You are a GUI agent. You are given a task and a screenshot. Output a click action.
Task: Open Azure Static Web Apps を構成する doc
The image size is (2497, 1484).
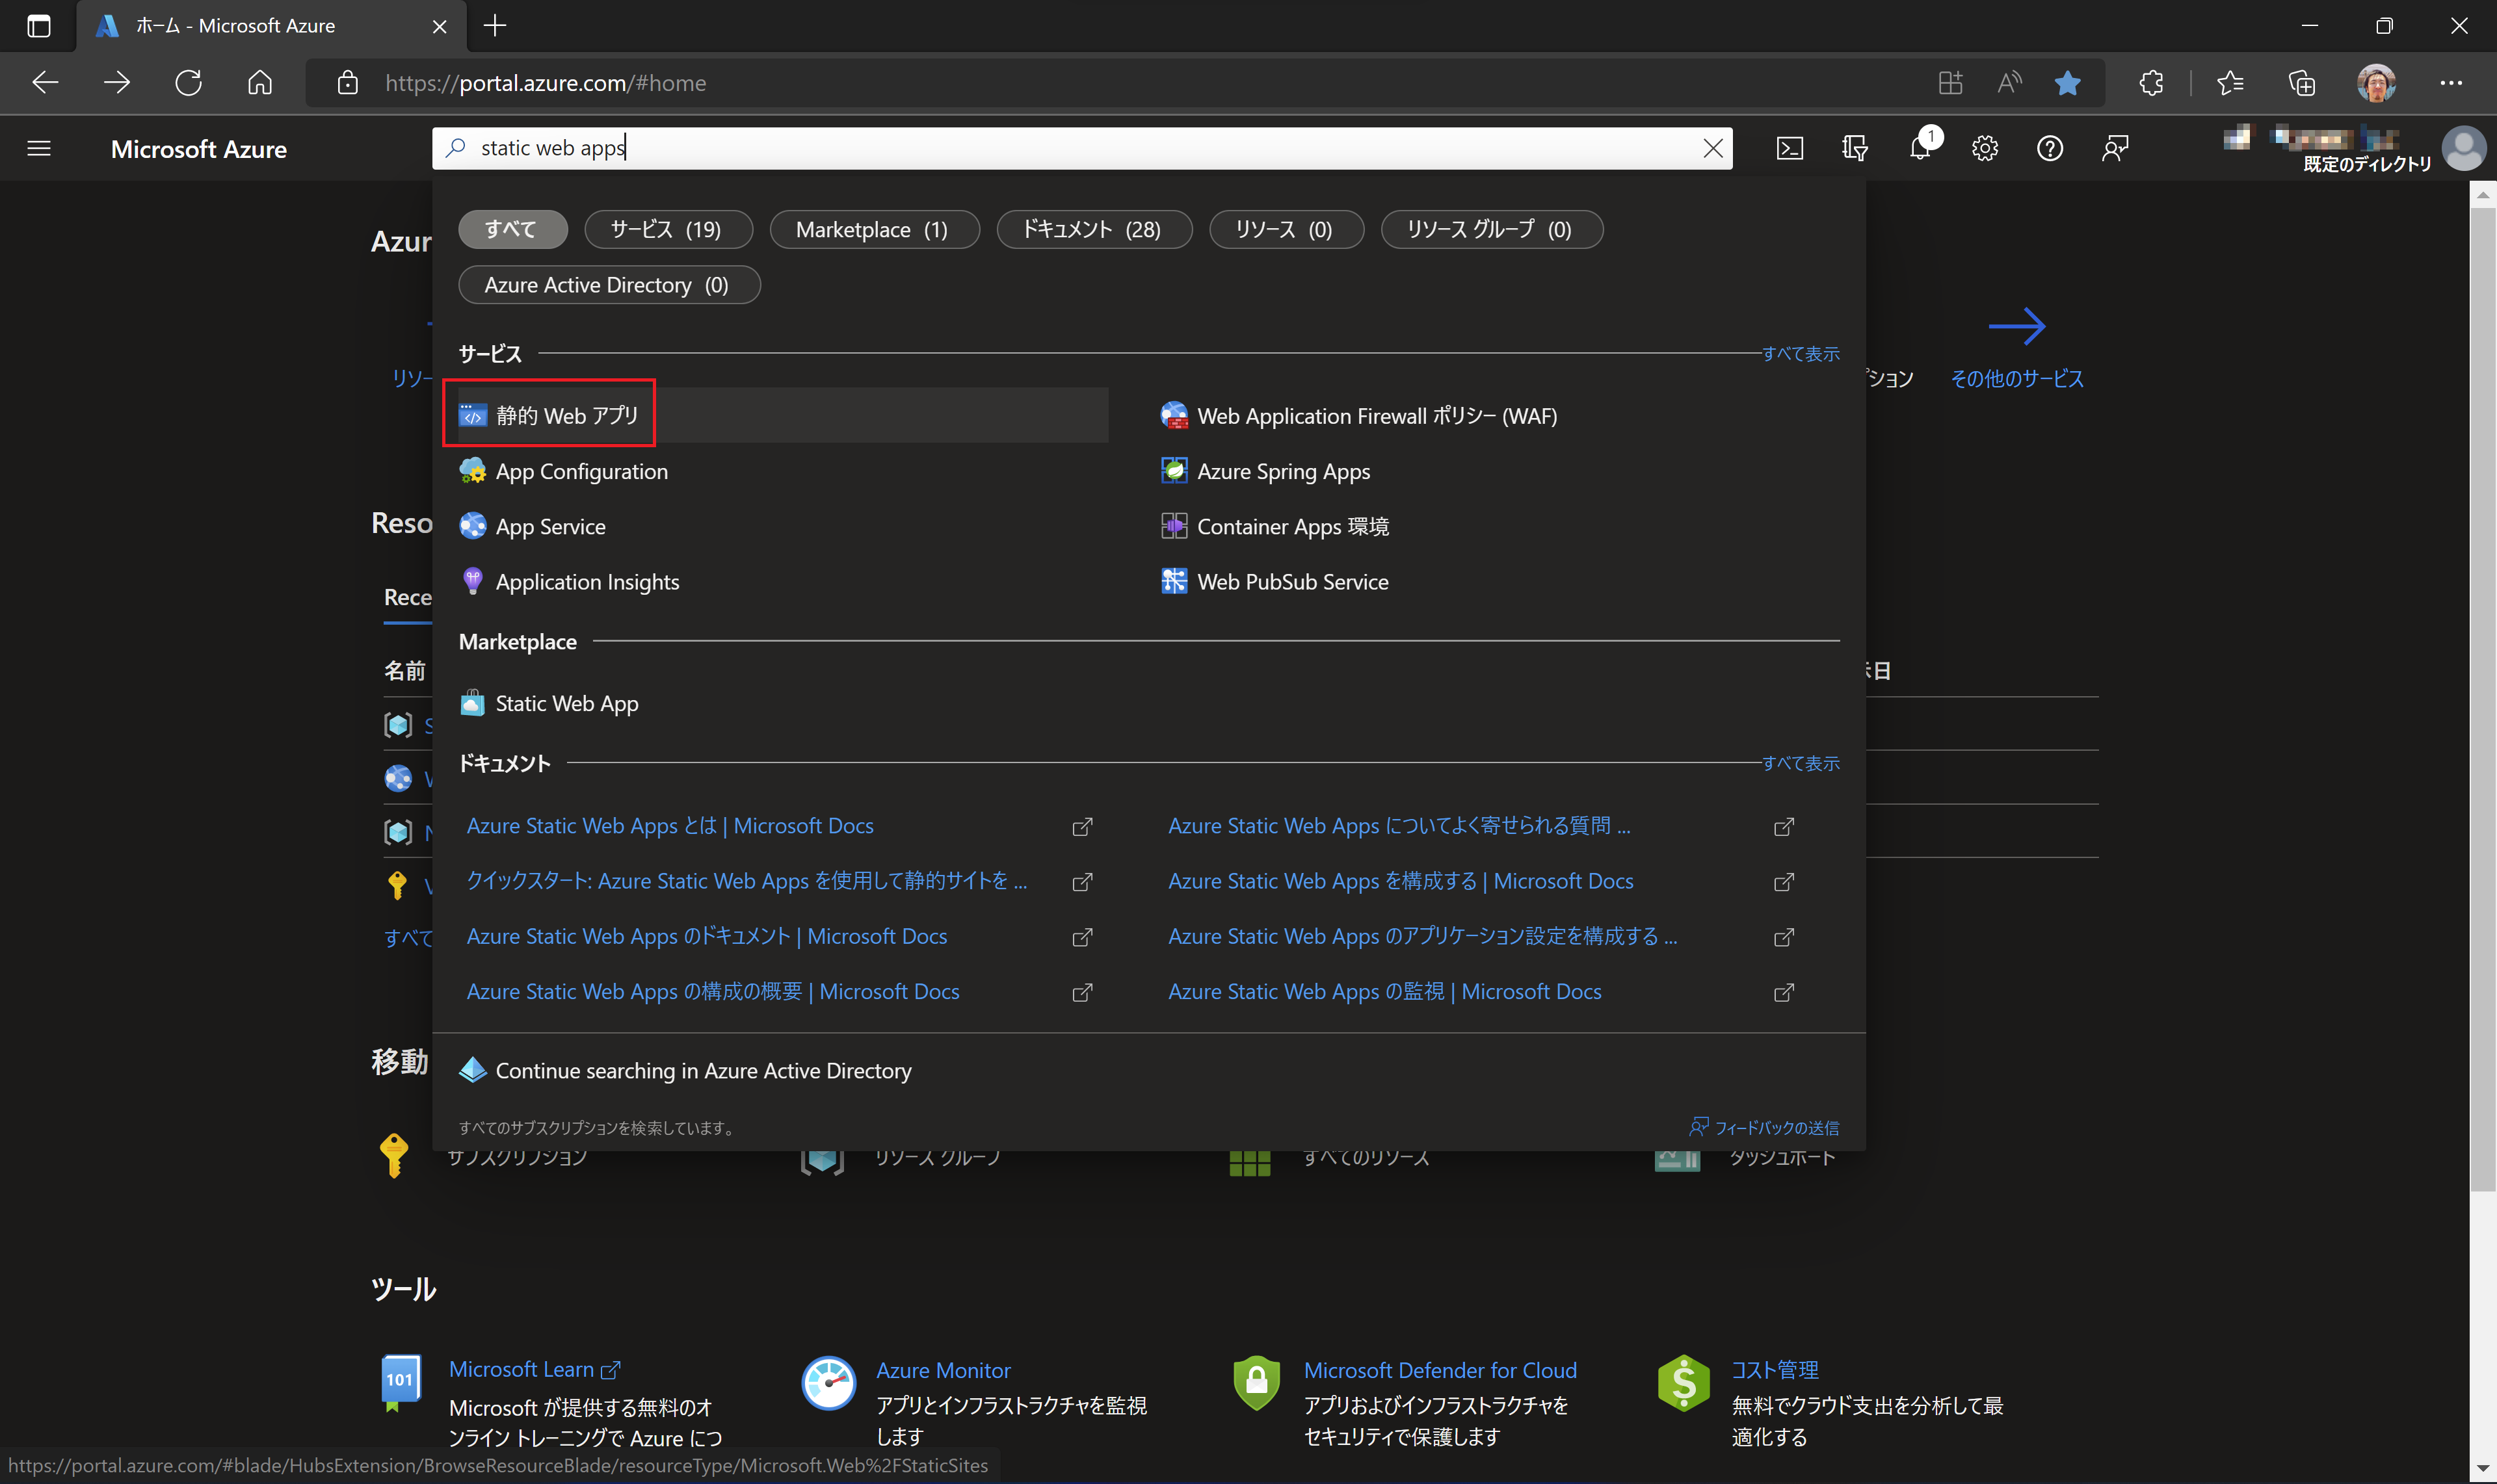1399,880
